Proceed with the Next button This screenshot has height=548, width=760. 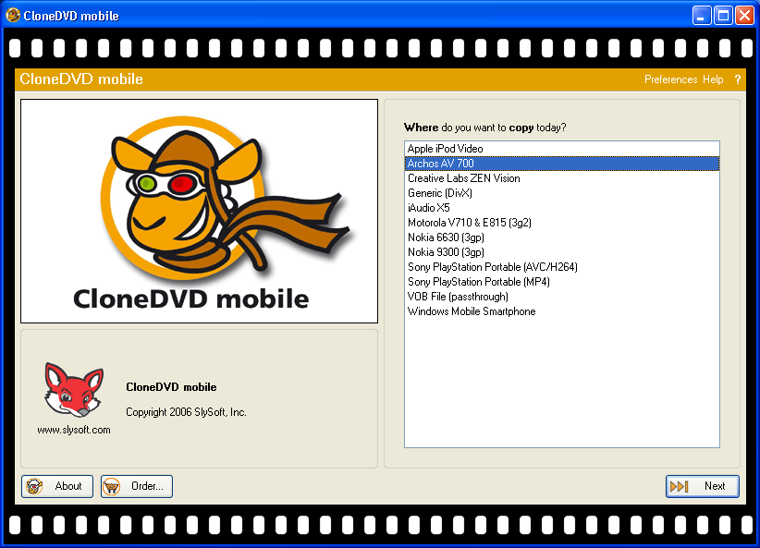[x=703, y=486]
